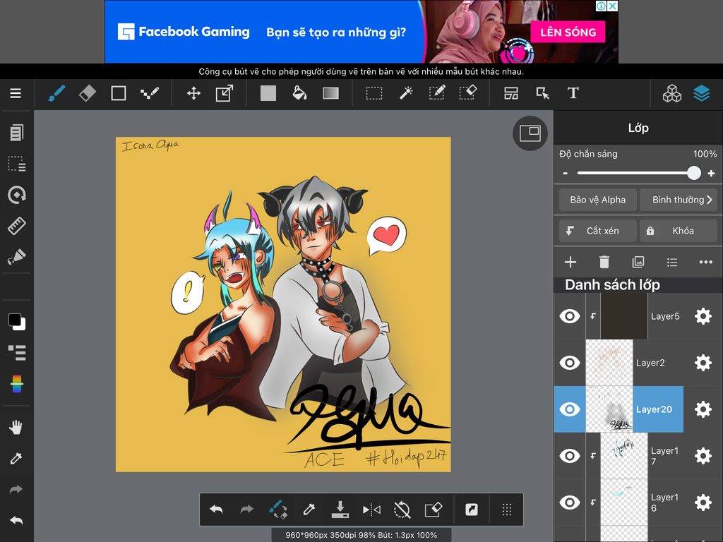Open the ruler snap settings
This screenshot has height=542, width=723.
coord(17,226)
